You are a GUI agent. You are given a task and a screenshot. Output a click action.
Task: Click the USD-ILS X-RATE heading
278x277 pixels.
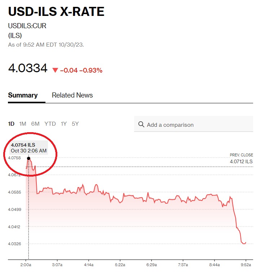pyautogui.click(x=56, y=12)
